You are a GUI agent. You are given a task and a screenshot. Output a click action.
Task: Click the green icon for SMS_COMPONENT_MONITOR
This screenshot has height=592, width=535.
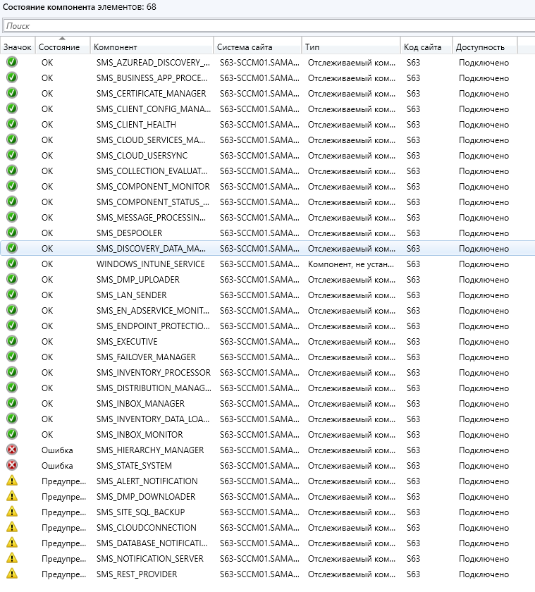click(12, 186)
